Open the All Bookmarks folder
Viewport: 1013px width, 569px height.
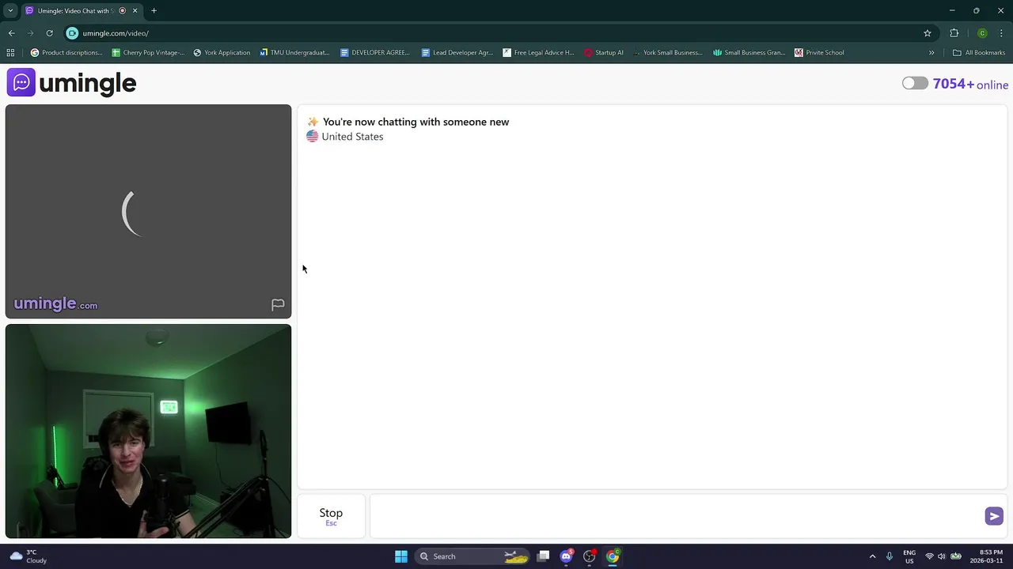click(979, 52)
